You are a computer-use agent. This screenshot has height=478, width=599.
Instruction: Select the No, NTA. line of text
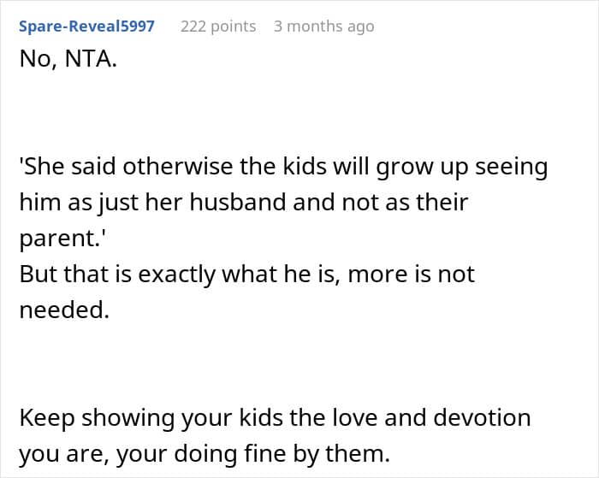(68, 59)
